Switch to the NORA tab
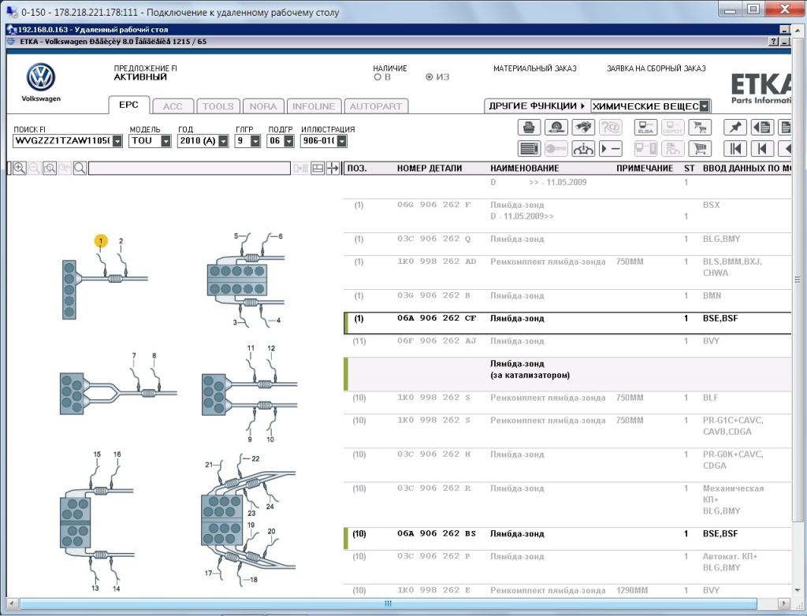The width and height of the screenshot is (807, 616). click(x=263, y=106)
